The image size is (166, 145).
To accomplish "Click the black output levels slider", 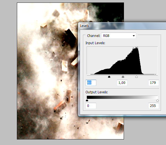I will (x=87, y=100).
